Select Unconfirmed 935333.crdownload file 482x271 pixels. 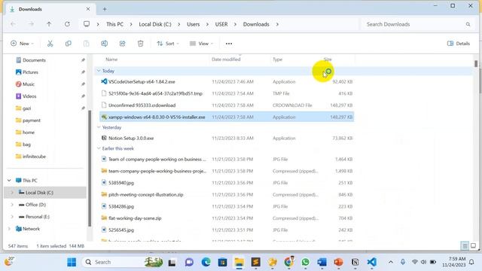pyautogui.click(x=142, y=105)
